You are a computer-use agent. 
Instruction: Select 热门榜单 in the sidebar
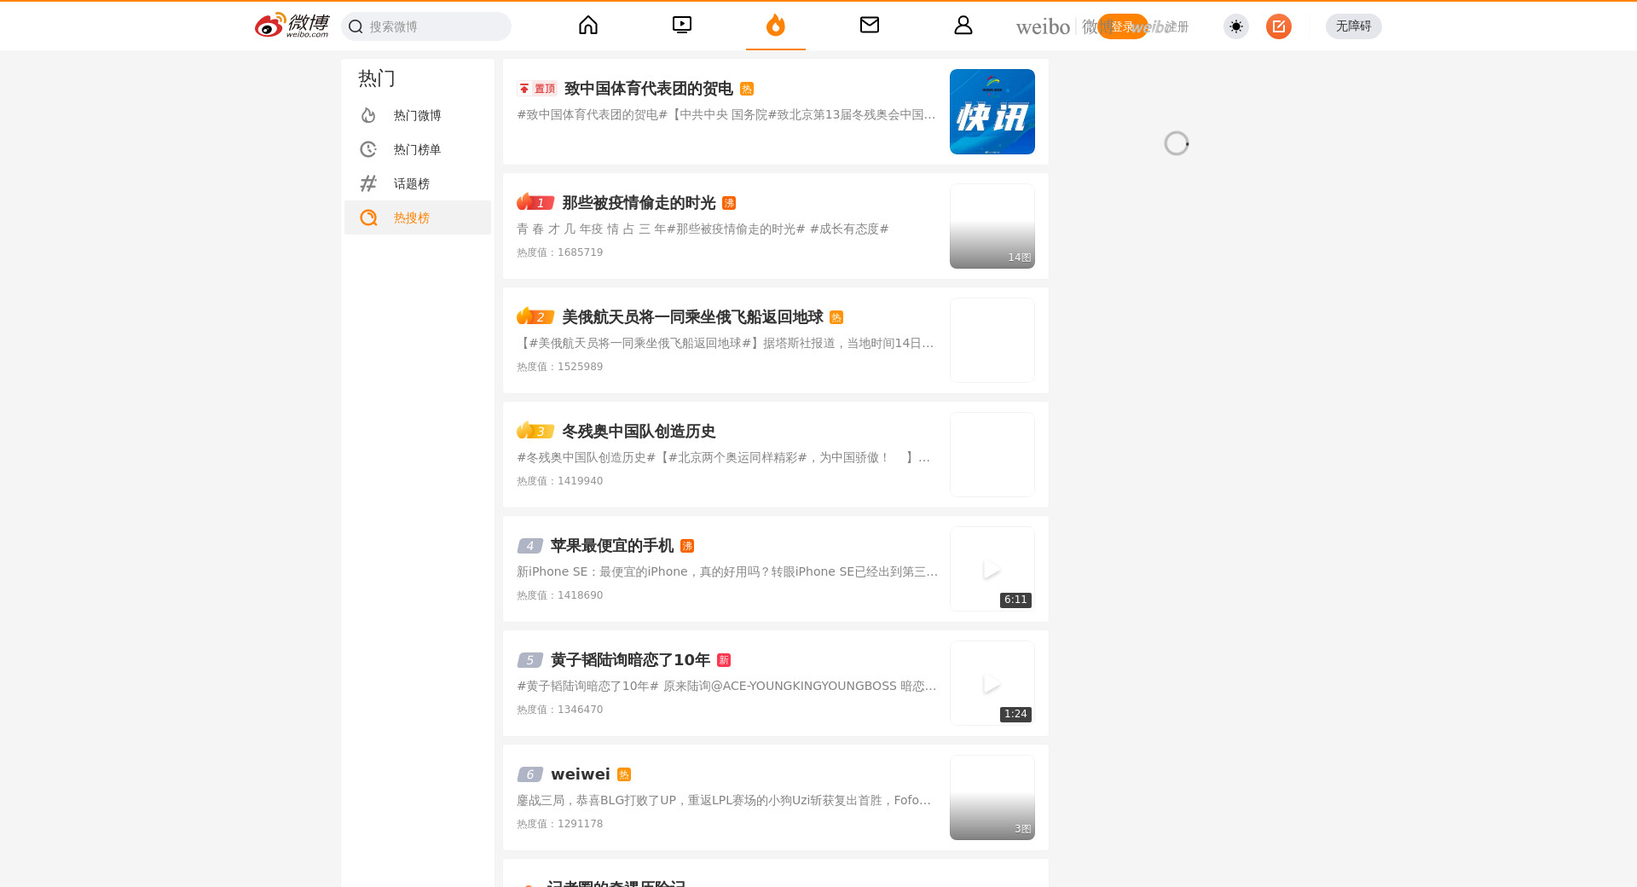point(417,149)
